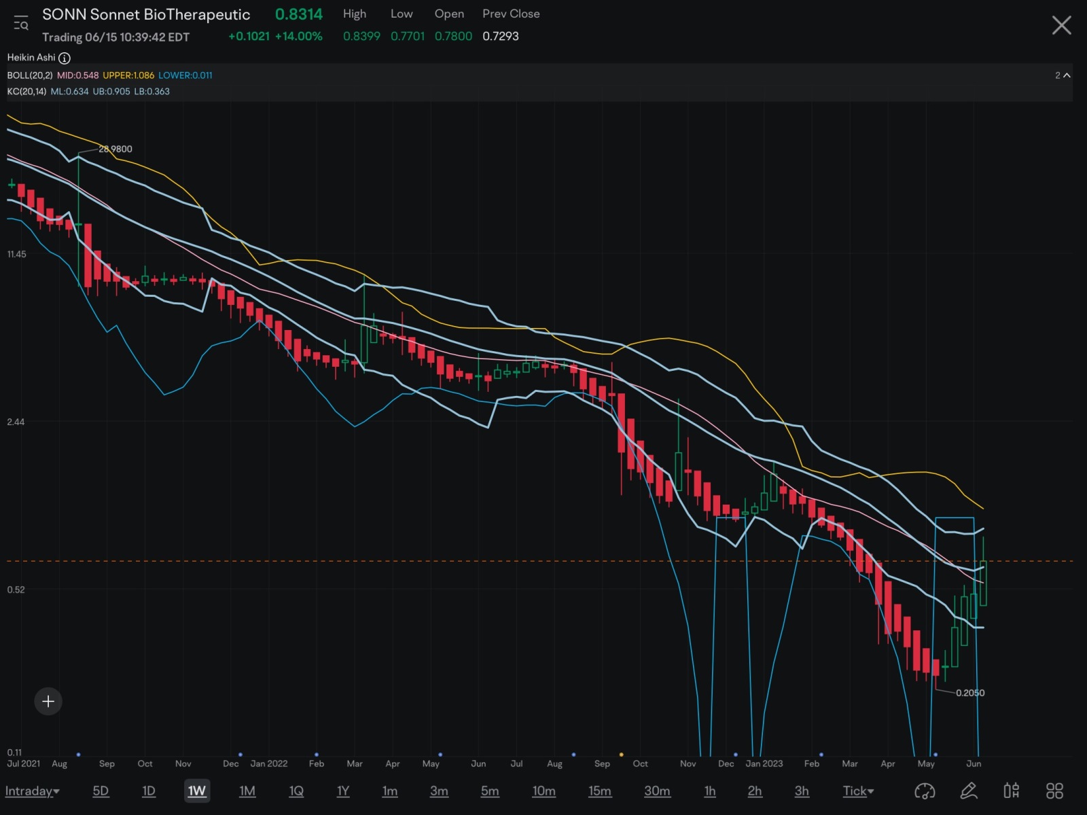Select the 2h interval
1087x815 pixels.
[x=755, y=791]
